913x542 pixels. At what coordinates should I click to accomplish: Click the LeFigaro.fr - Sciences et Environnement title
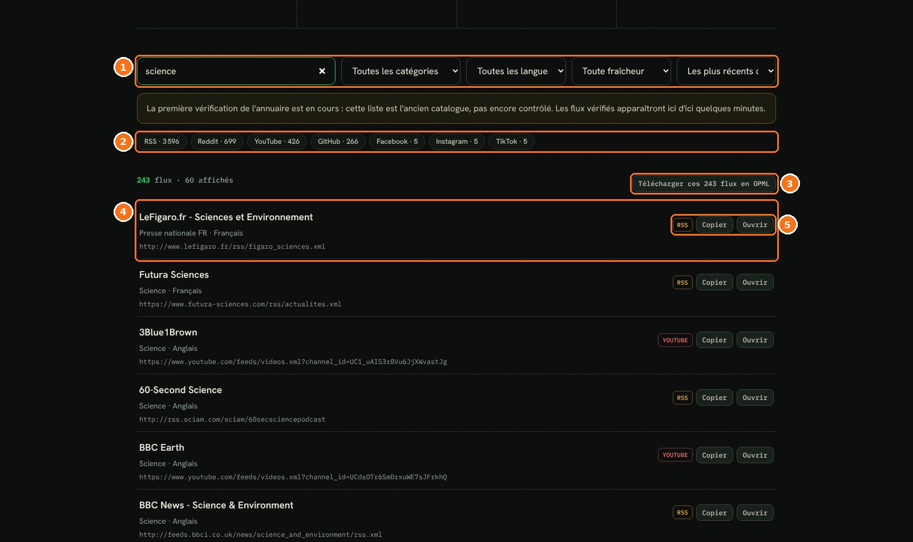(x=226, y=217)
